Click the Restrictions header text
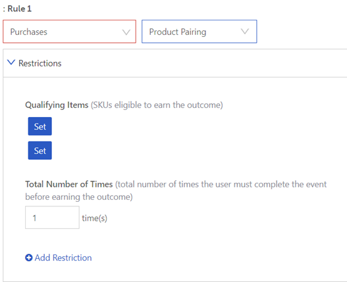The height and width of the screenshot is (282, 347). [40, 63]
